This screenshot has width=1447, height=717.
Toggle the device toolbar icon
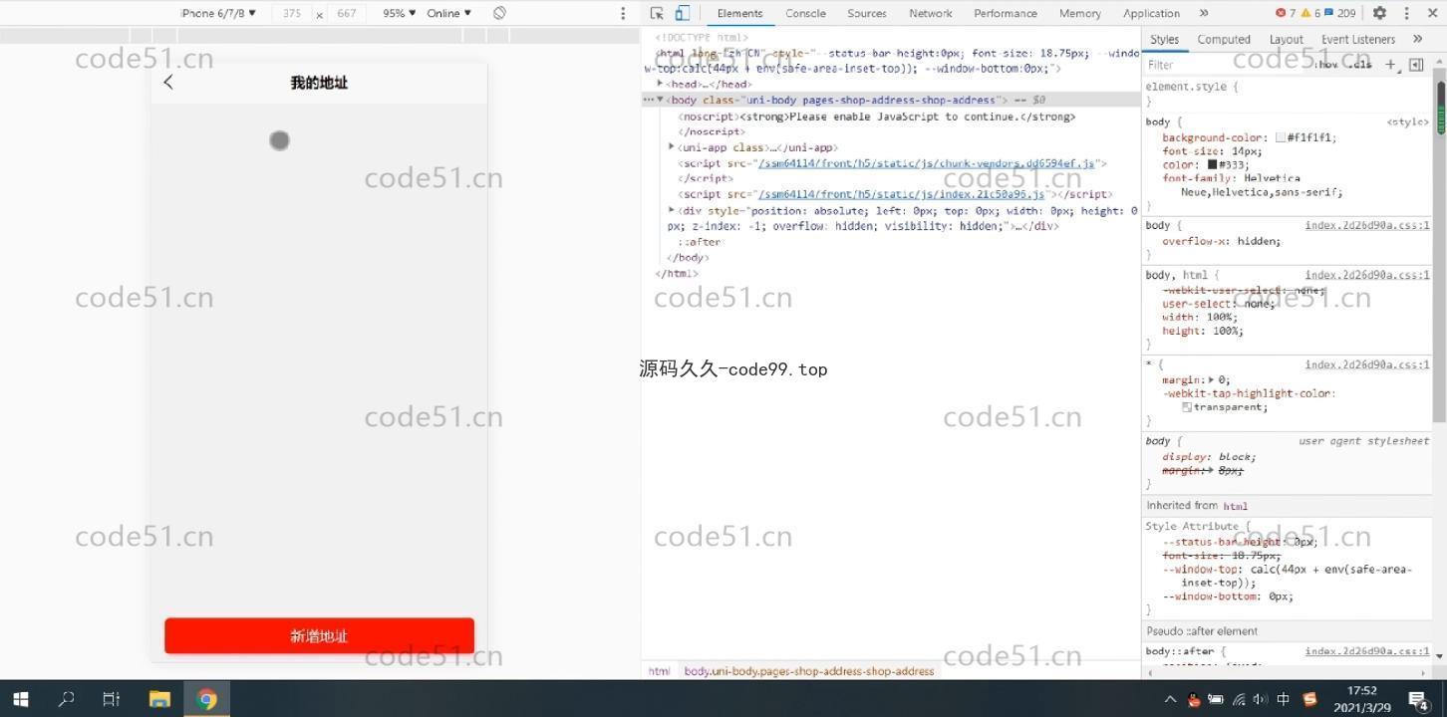coord(683,13)
